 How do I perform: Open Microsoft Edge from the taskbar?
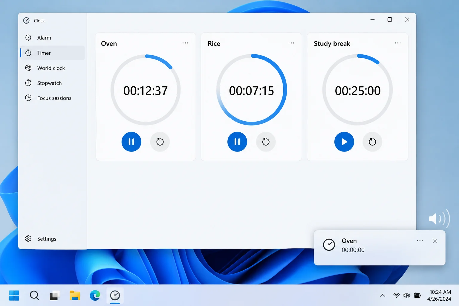(x=95, y=296)
